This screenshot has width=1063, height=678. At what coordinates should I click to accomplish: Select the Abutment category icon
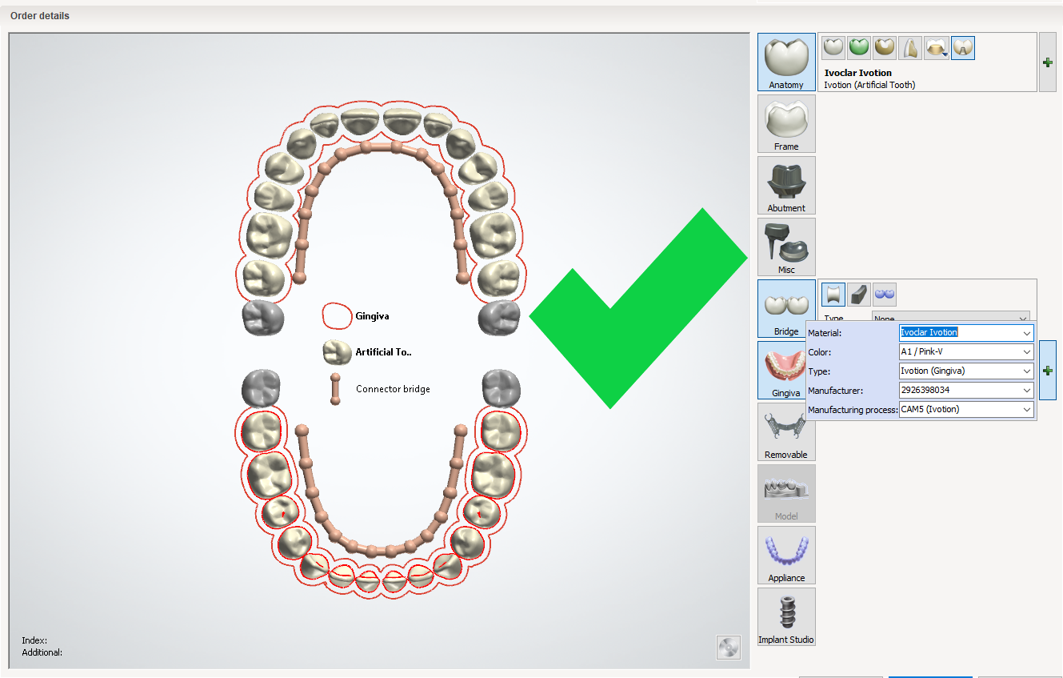tap(786, 185)
